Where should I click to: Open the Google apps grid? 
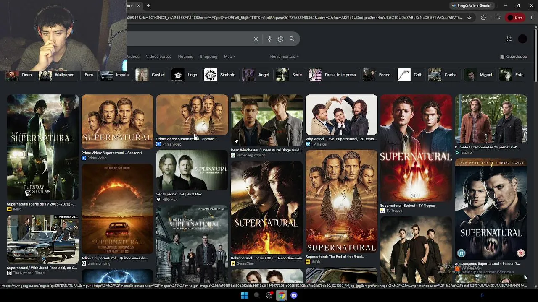click(509, 39)
